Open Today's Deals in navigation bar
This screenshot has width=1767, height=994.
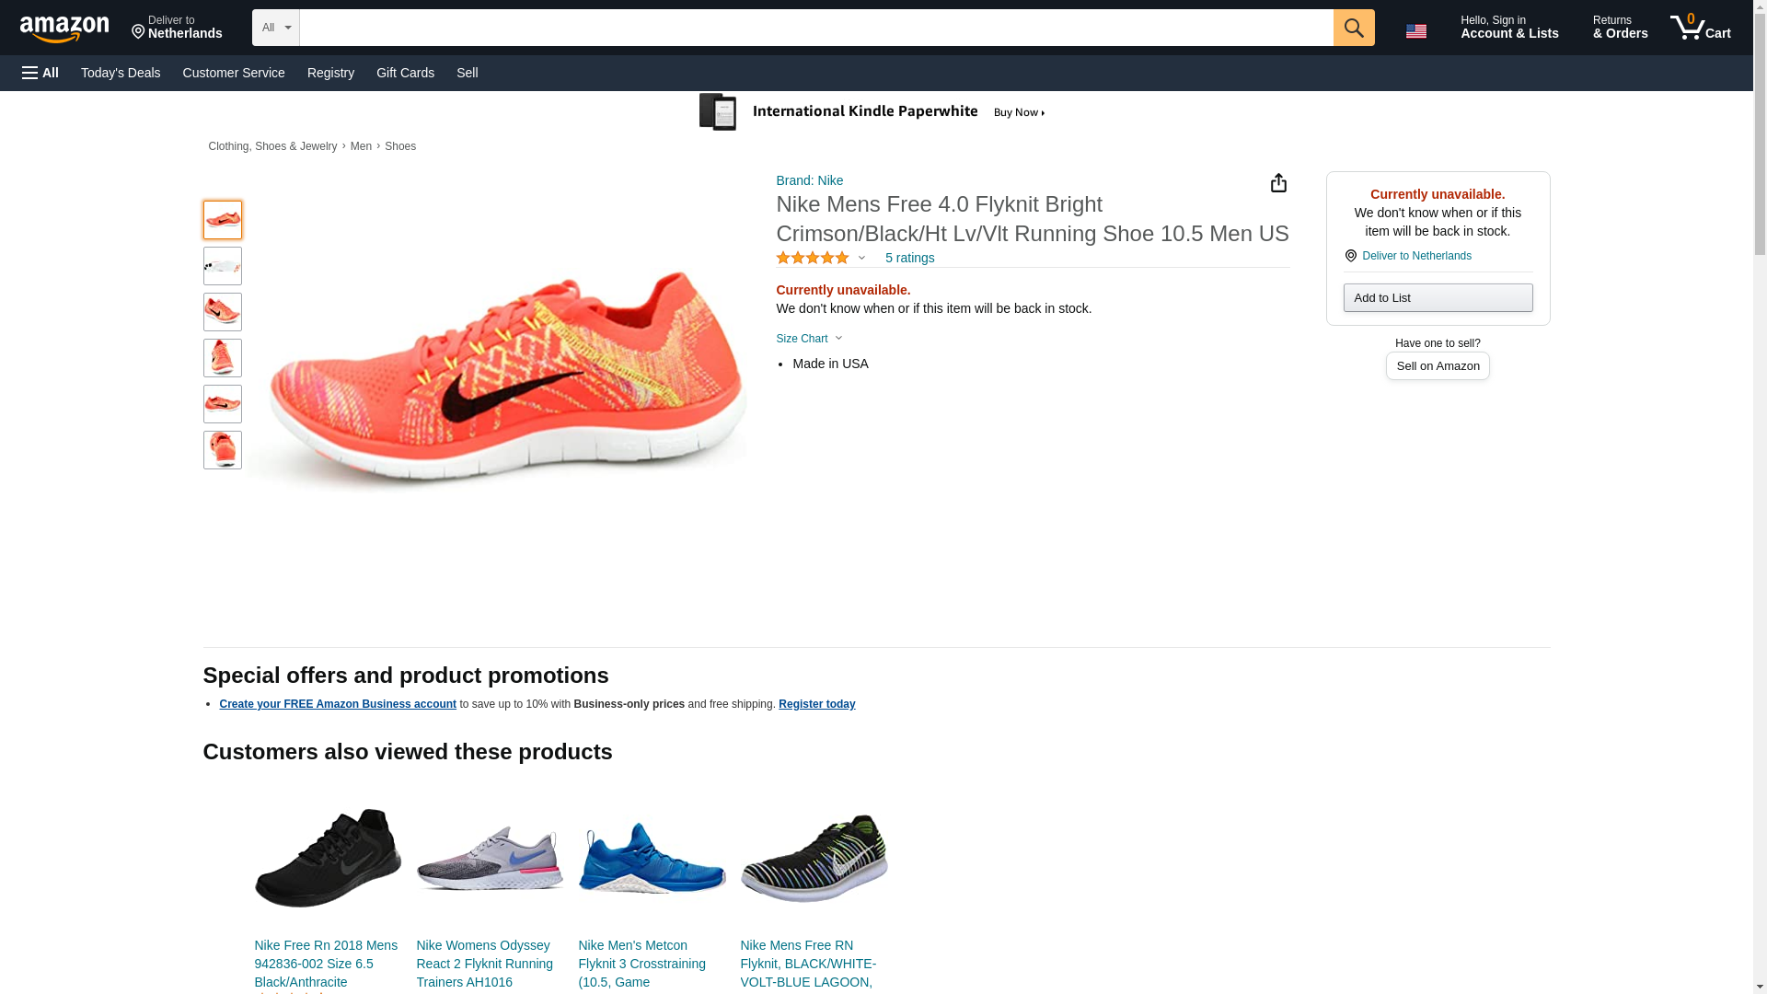pos(121,73)
